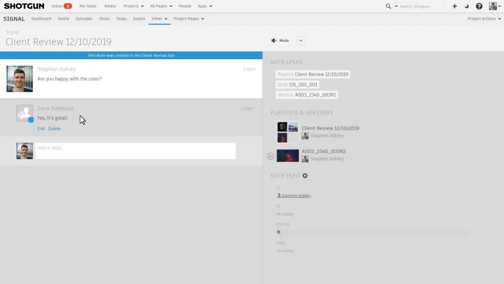Open Stephen Ashley under version entry
This screenshot has width=504, height=284.
[327, 159]
